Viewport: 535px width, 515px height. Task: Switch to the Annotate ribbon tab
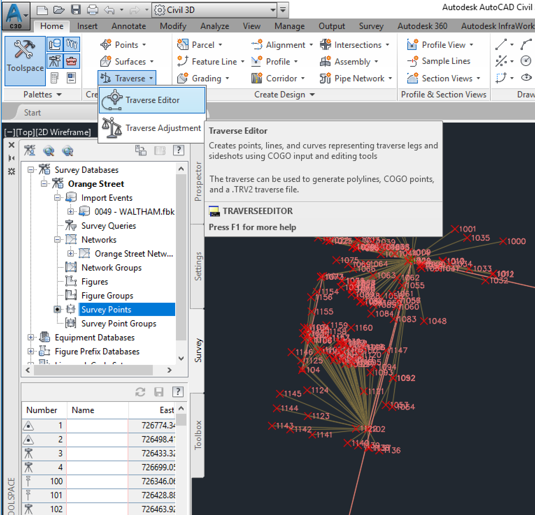coord(128,26)
